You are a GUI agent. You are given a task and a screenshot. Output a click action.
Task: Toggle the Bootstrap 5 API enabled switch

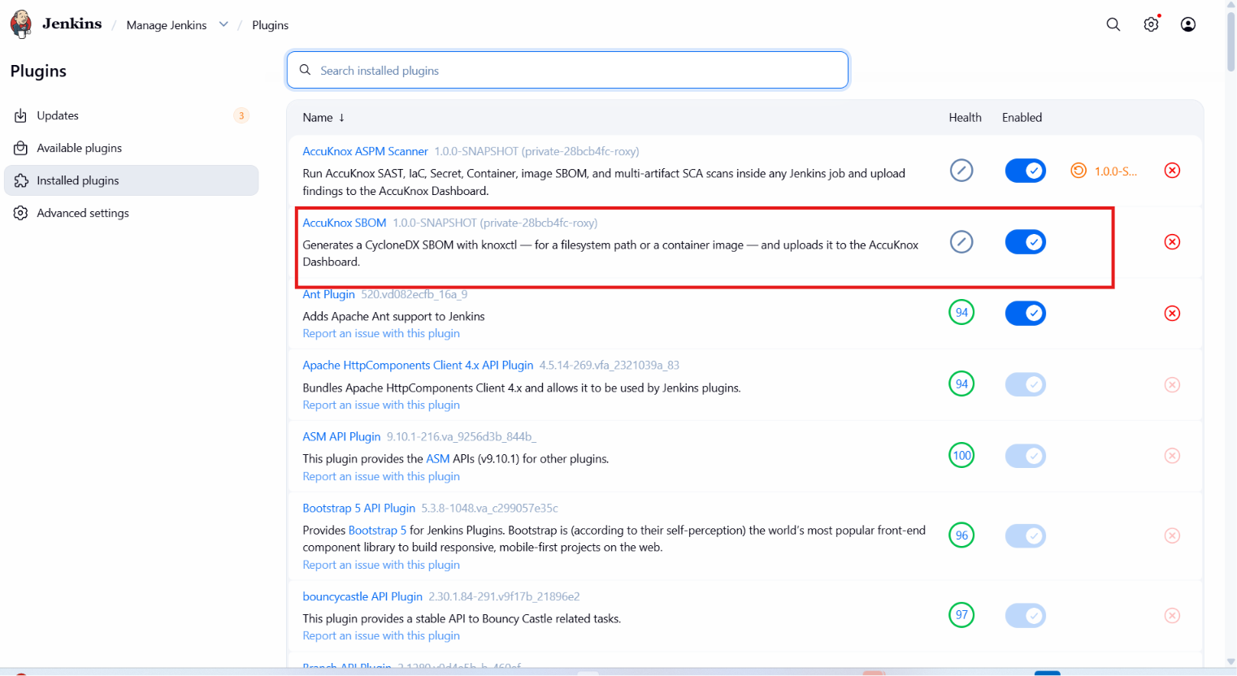(1026, 535)
